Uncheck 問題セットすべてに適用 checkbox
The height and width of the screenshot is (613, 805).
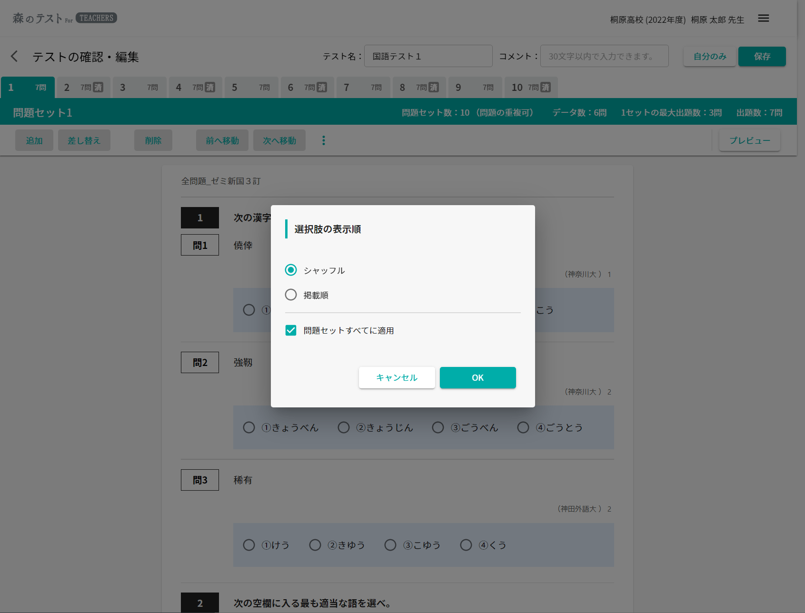point(291,330)
